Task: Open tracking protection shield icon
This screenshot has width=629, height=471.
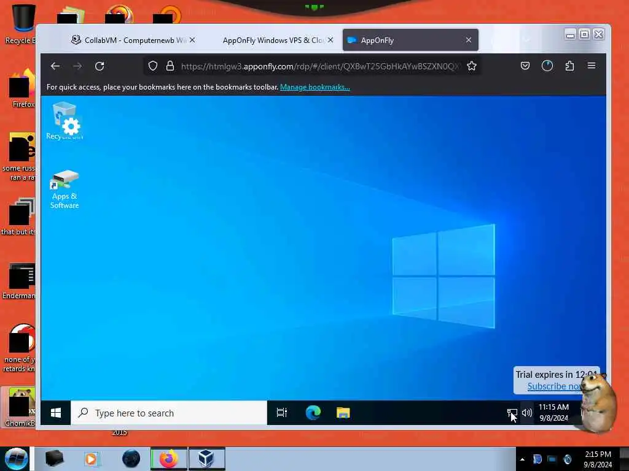Action: coord(153,66)
